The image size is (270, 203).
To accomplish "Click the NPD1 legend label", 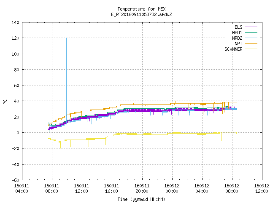I will pos(237,33).
